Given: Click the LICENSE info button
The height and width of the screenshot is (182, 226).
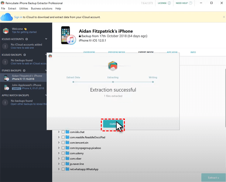Looking at the screenshot, I should coord(164,3).
